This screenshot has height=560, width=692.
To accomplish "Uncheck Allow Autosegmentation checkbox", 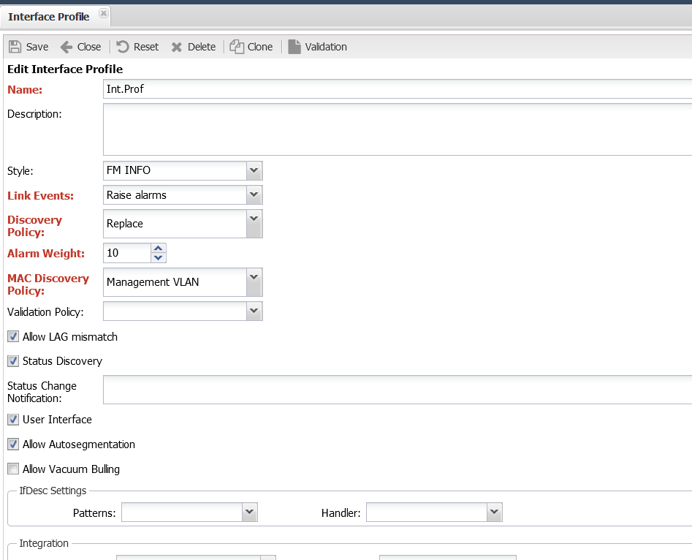I will (x=13, y=444).
